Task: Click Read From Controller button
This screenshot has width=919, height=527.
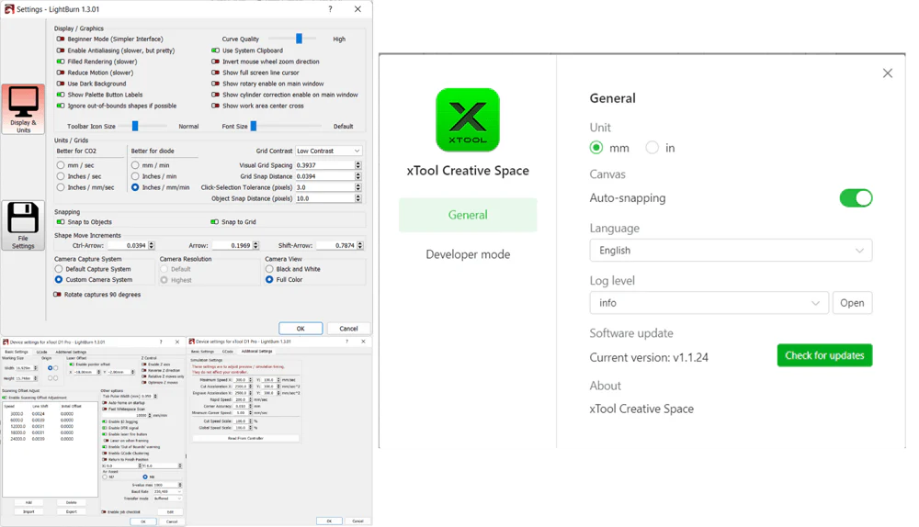Action: pyautogui.click(x=245, y=438)
